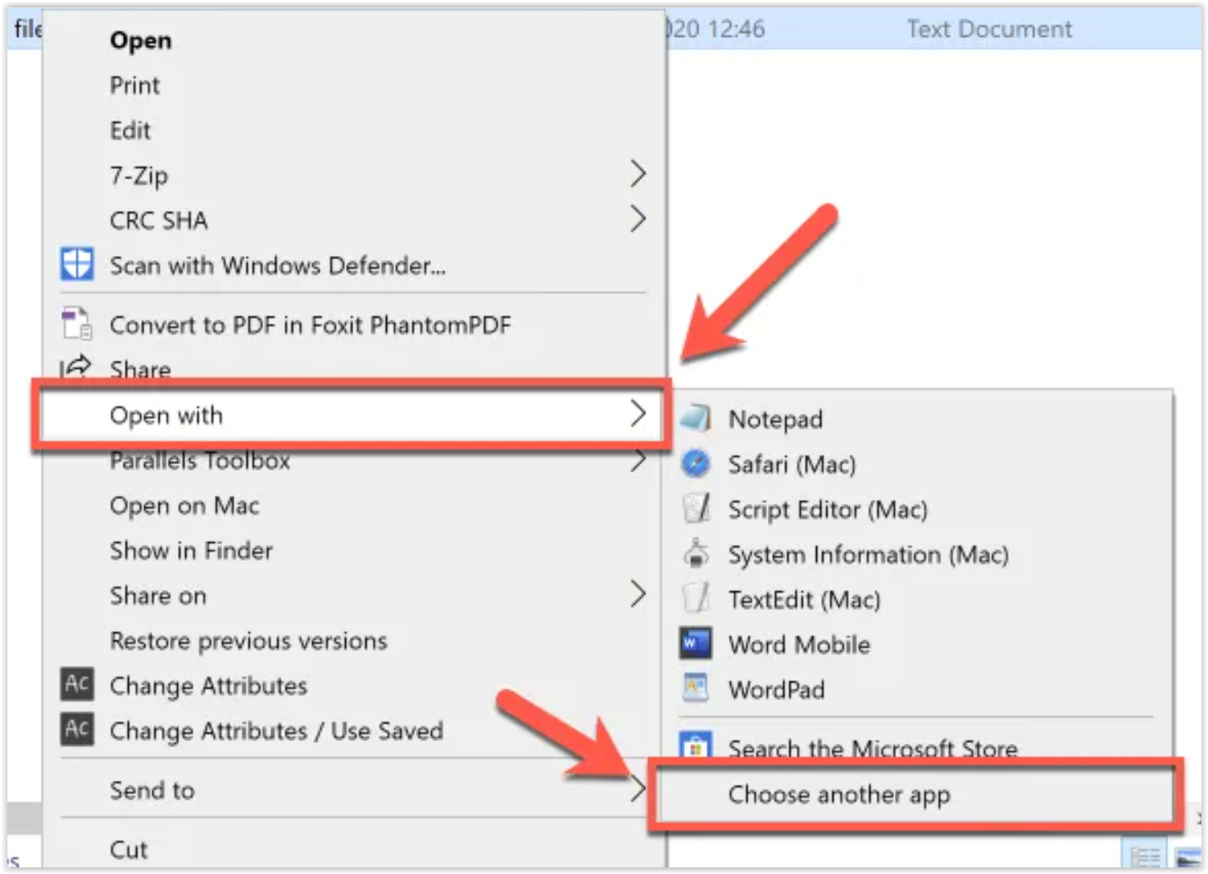Click the Notepad icon in submenu

click(x=695, y=418)
